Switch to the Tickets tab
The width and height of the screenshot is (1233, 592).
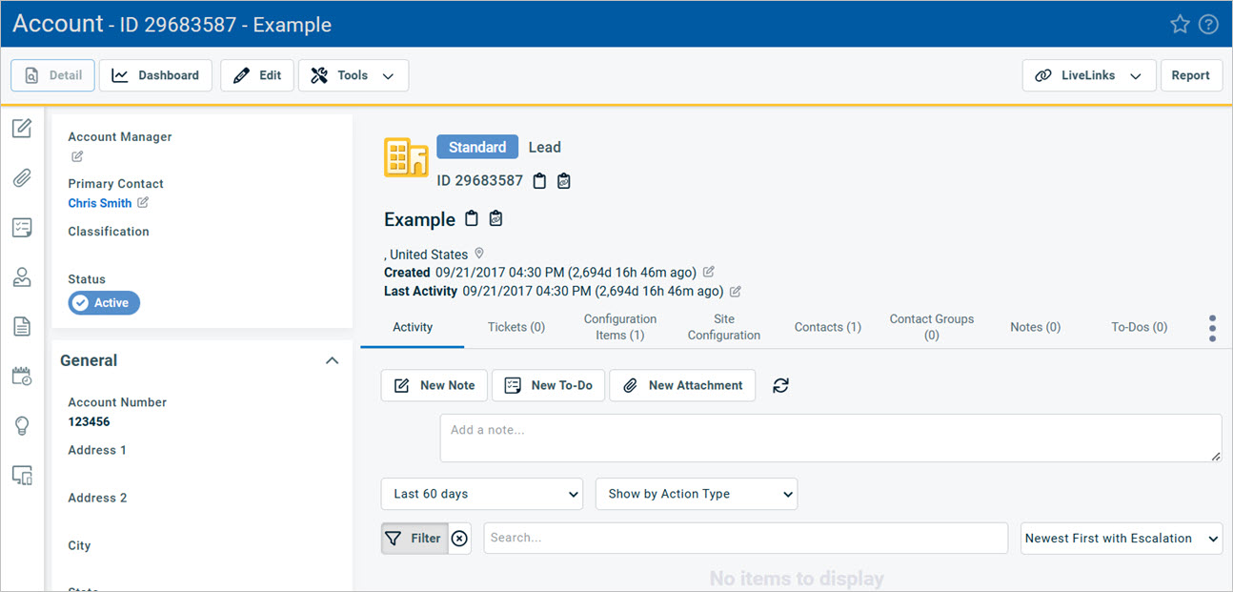[515, 326]
